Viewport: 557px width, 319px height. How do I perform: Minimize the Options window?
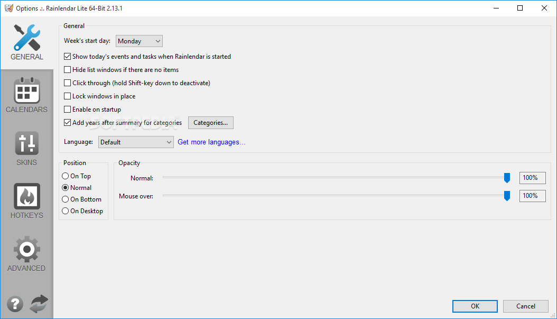click(496, 8)
